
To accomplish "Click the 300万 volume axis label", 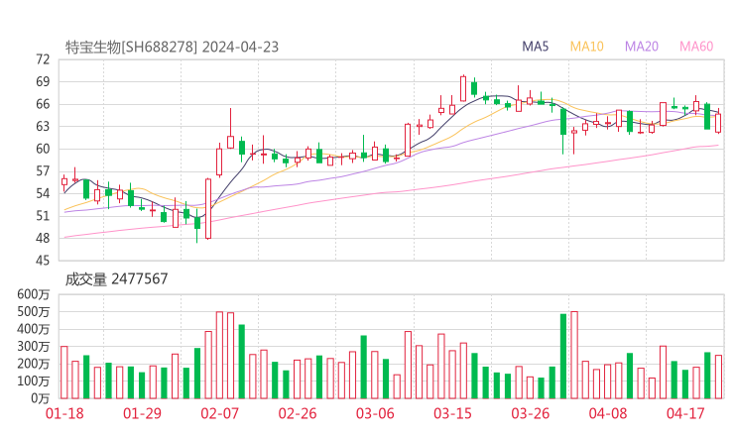I will click(34, 347).
